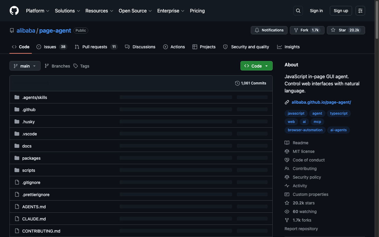379x237 pixels.
Task: Open the 1,061 Commits history link
Action: 250,83
